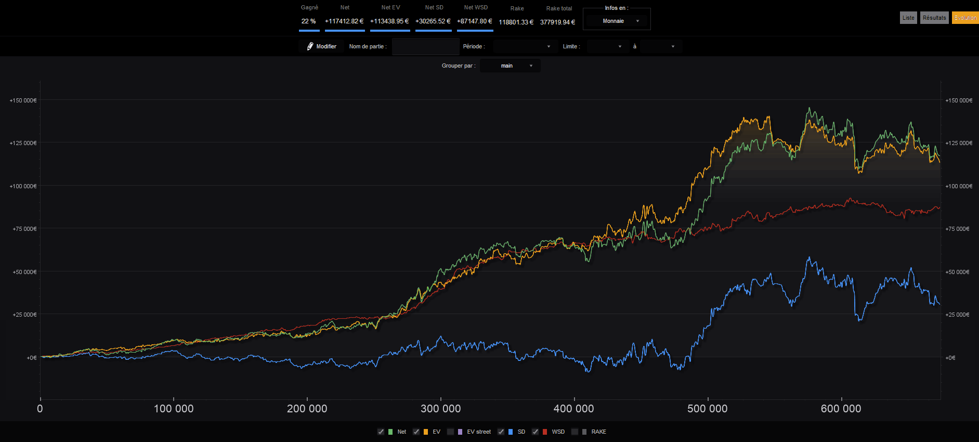Click the blue SD color swatch
Image resolution: width=979 pixels, height=442 pixels.
click(511, 432)
